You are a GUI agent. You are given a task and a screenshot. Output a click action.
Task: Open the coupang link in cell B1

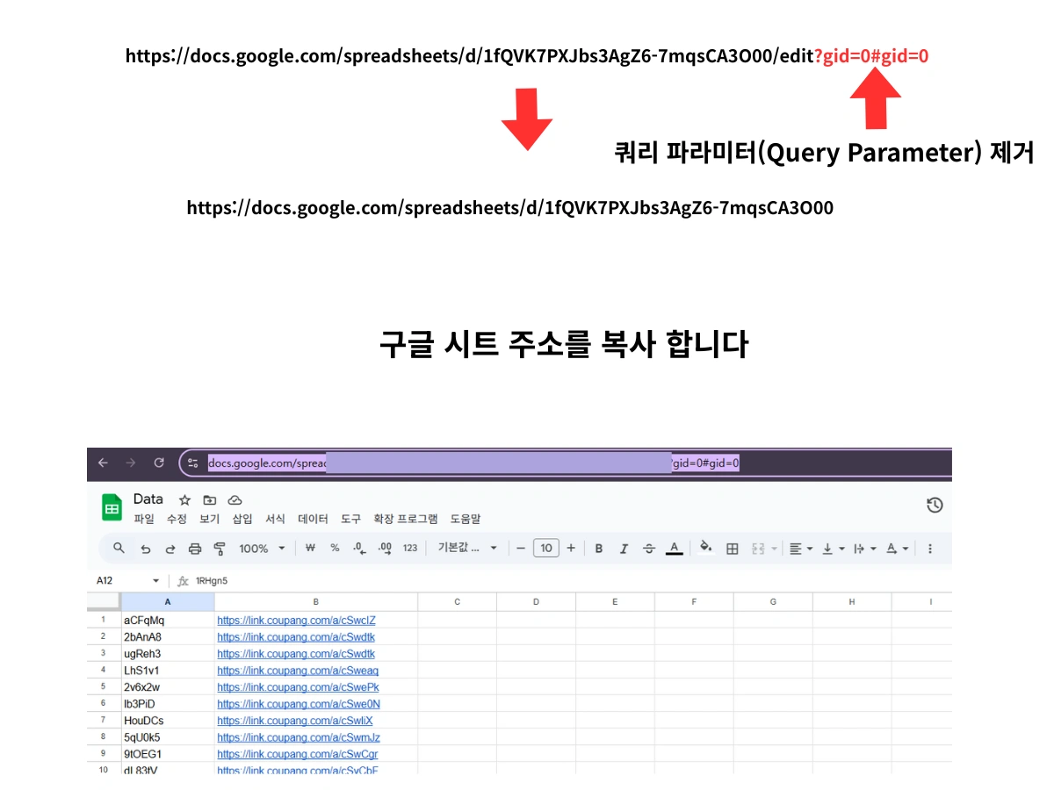coord(296,620)
